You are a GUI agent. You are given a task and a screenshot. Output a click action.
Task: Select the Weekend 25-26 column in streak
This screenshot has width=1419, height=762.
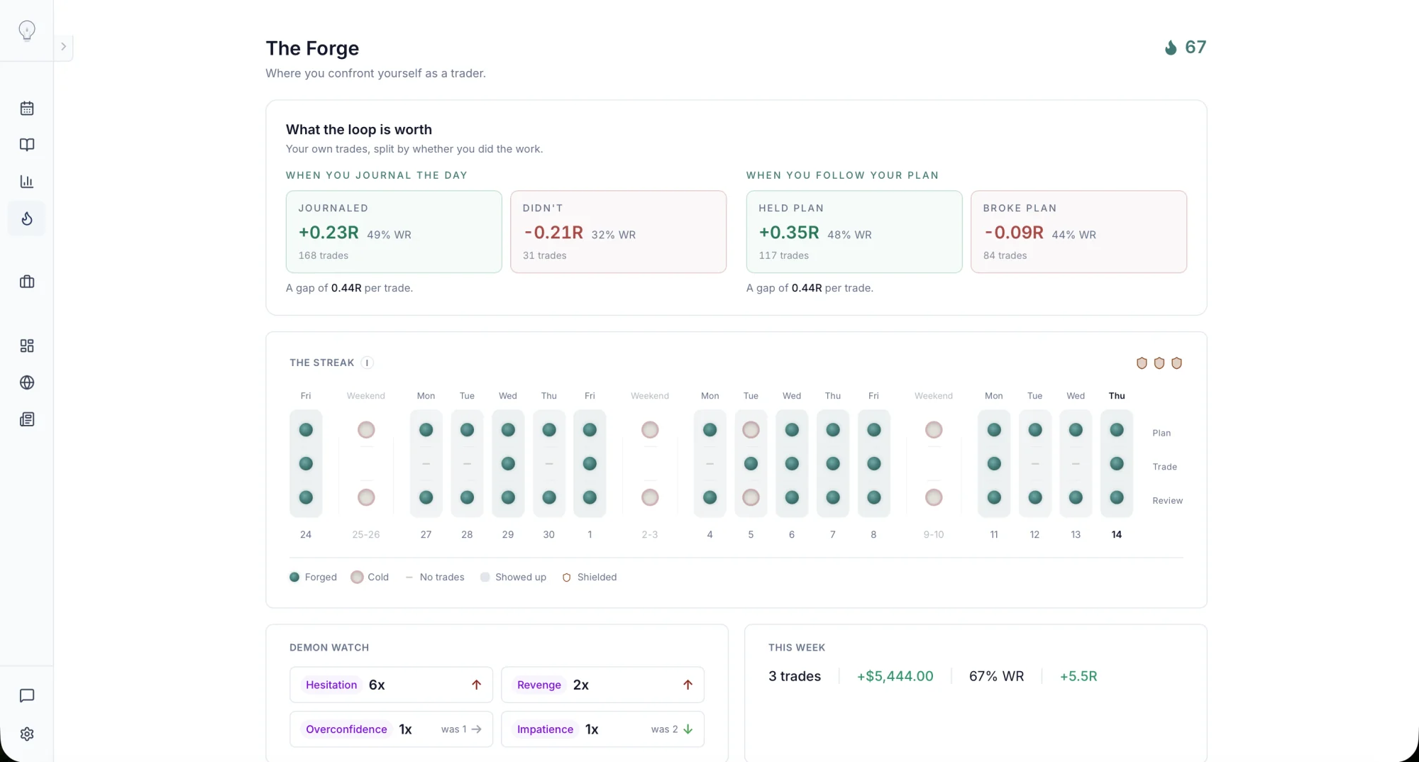coord(366,463)
